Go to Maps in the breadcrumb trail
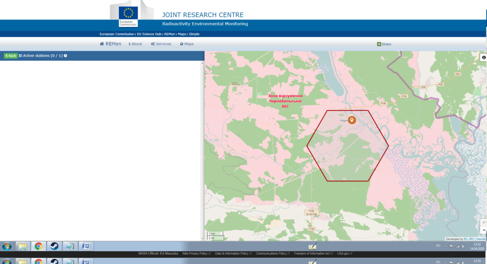487x264 pixels. (182, 34)
